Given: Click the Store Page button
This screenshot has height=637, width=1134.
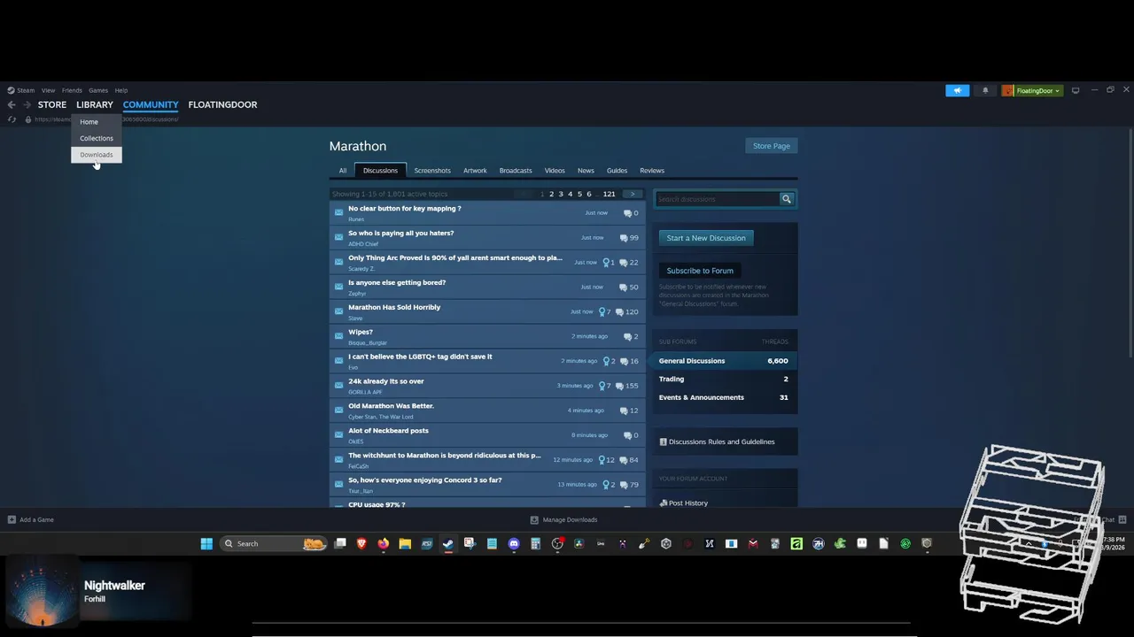Looking at the screenshot, I should (x=771, y=146).
